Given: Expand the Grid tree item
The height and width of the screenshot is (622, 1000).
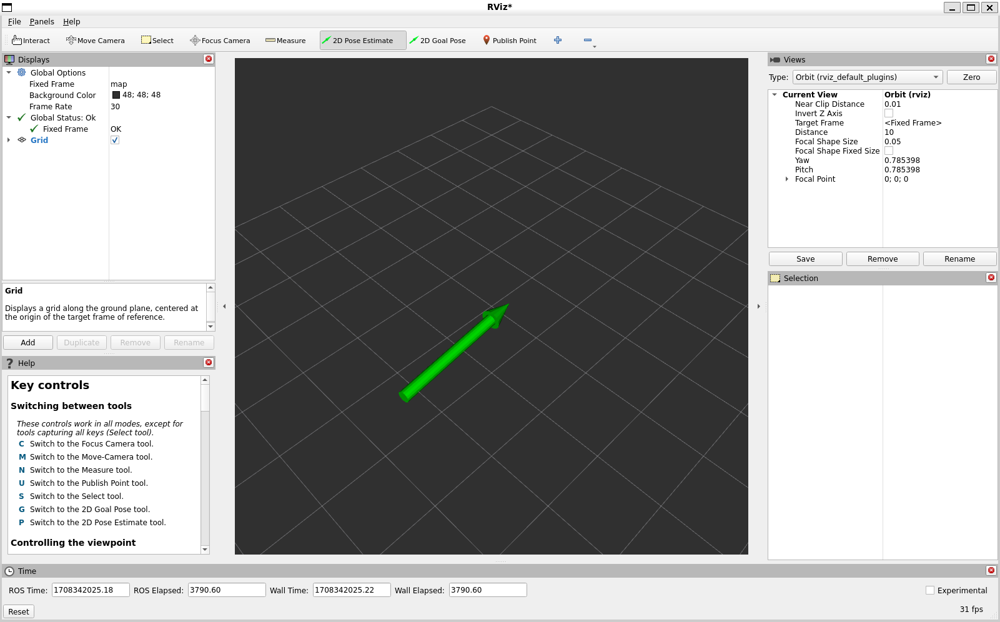Looking at the screenshot, I should pos(9,141).
